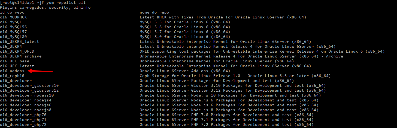Click the "Plugins carregados: security, ulninfo" line
Screen dimensions: 397x128
(45, 8)
